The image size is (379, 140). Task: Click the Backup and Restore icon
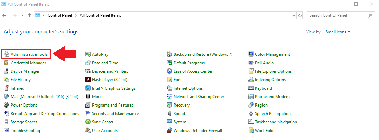(x=169, y=54)
